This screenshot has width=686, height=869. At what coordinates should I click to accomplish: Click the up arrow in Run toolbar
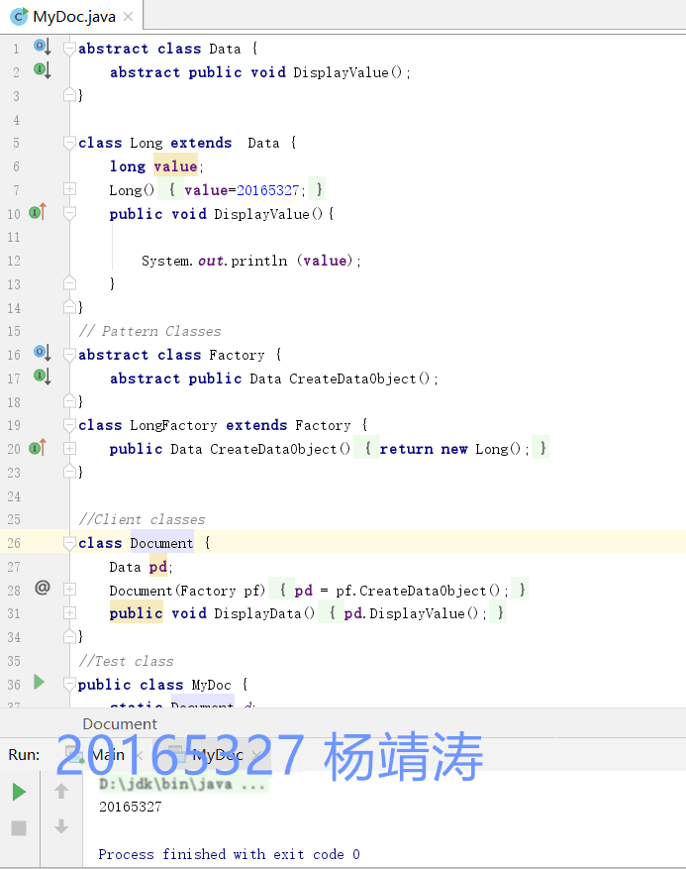61,792
